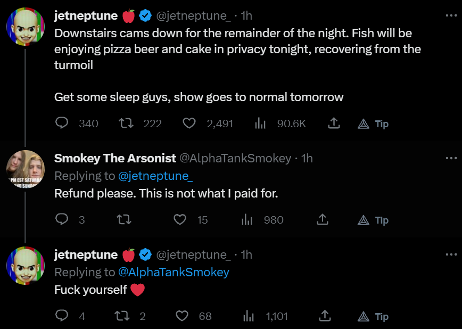
Task: Share the last jetneptune reply
Action: (x=323, y=316)
